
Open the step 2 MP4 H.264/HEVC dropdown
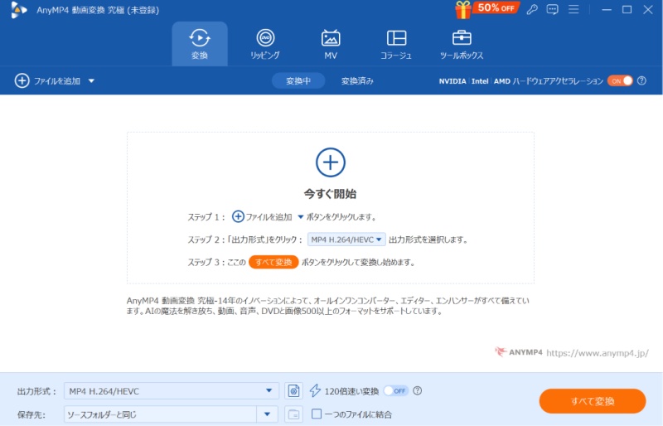tap(346, 240)
